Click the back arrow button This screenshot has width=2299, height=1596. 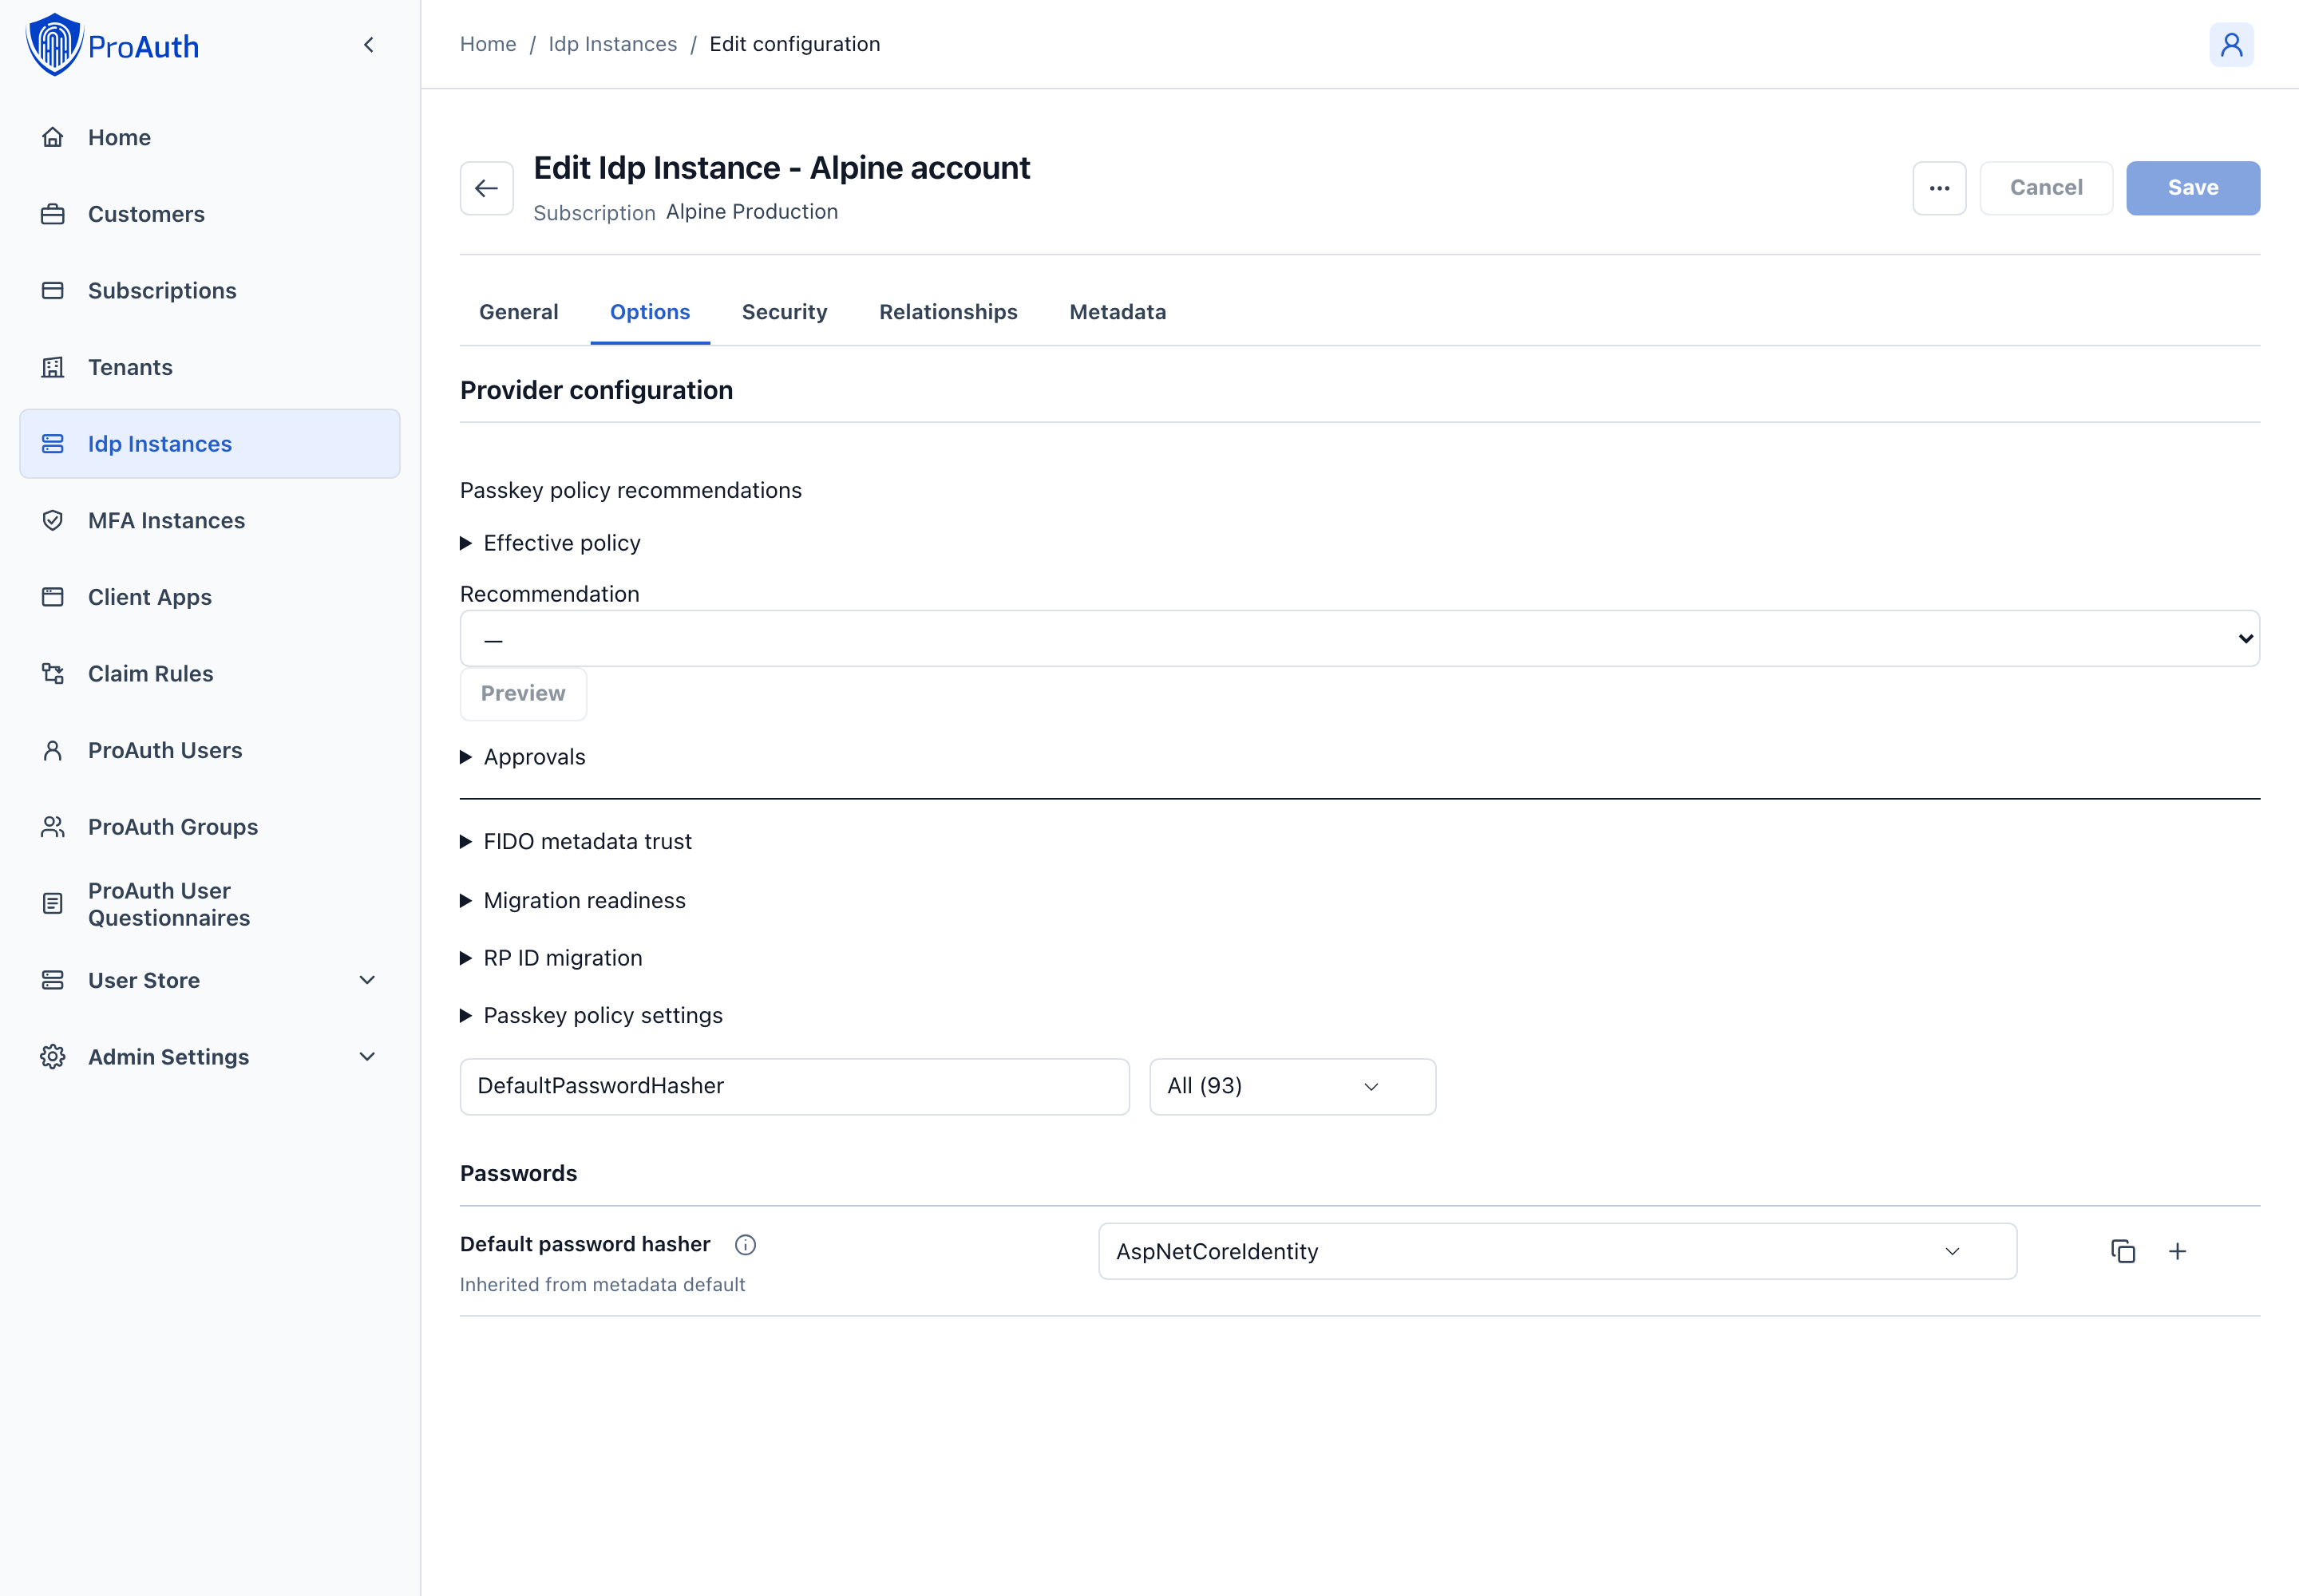point(486,188)
